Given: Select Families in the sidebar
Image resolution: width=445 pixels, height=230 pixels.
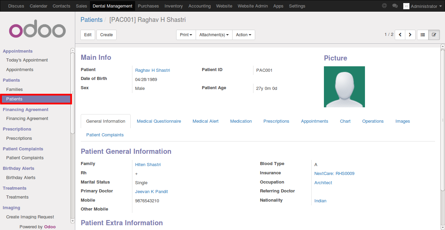Looking at the screenshot, I should click(14, 90).
